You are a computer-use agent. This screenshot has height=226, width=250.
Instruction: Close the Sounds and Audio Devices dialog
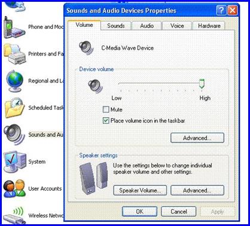coord(233,10)
